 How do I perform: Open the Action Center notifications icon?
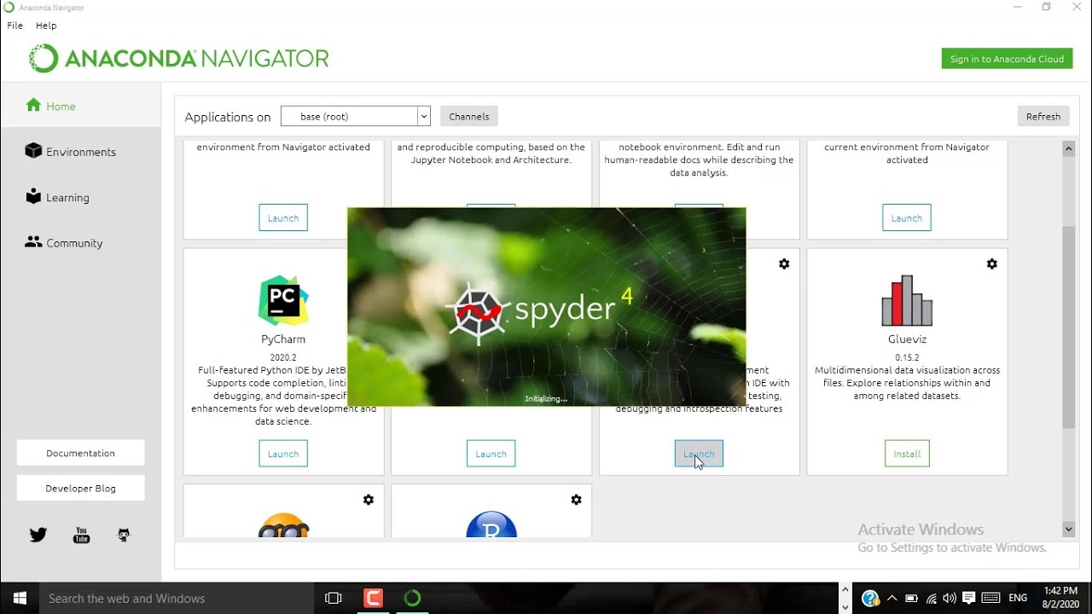click(969, 599)
